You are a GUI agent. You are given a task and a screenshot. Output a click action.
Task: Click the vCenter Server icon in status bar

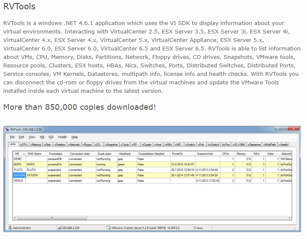tap(109, 228)
